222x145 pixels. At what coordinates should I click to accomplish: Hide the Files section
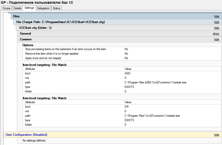pos(216,16)
